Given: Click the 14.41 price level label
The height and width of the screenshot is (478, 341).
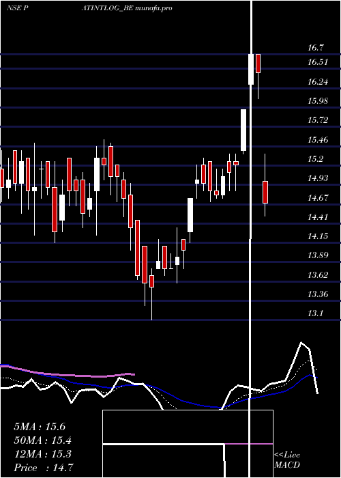Looking at the screenshot, I should point(318,217).
